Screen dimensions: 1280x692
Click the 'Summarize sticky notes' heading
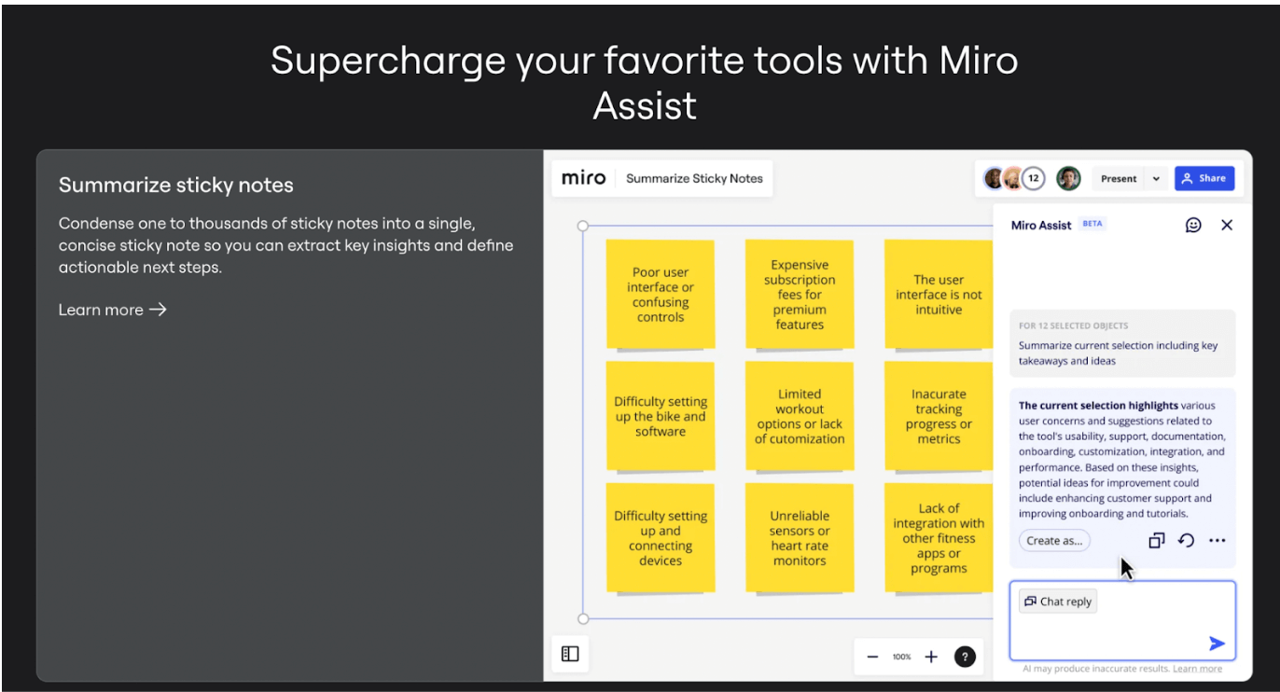[x=176, y=185]
